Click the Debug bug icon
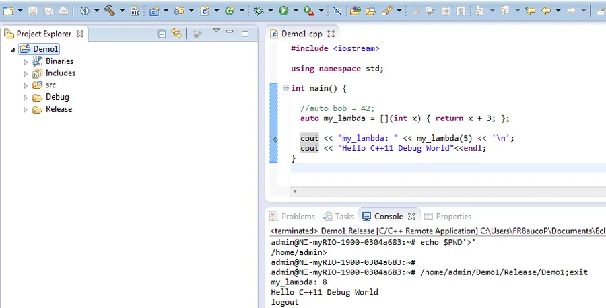The image size is (606, 308). pos(258,11)
